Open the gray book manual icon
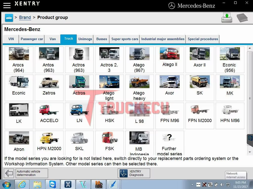Image resolution: width=253 pixels, height=189 pixels. (x=242, y=18)
